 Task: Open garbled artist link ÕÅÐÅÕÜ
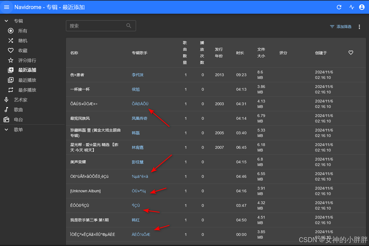140,104
